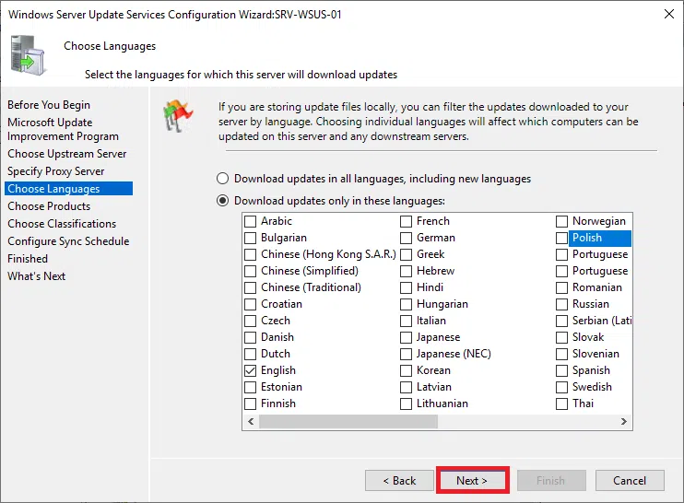Viewport: 684px width, 503px height.
Task: Cancel the configuration wizard
Action: pyautogui.click(x=630, y=481)
